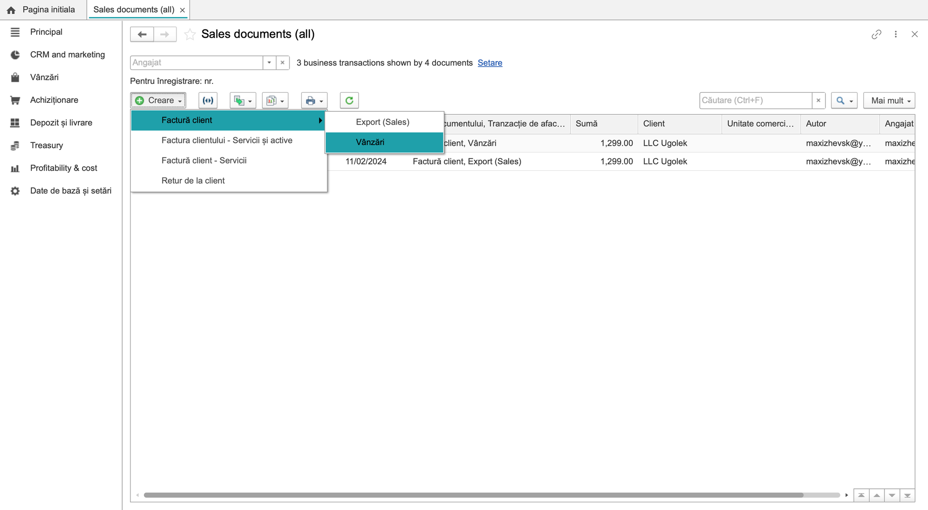Open CRM and marketing section

point(67,55)
